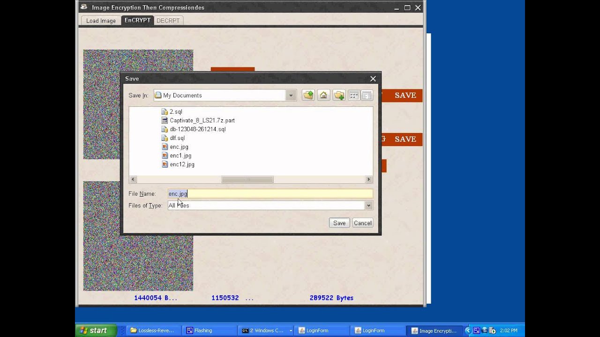Open the DECRPT tab
Screen dimensions: 600x337
168,21
